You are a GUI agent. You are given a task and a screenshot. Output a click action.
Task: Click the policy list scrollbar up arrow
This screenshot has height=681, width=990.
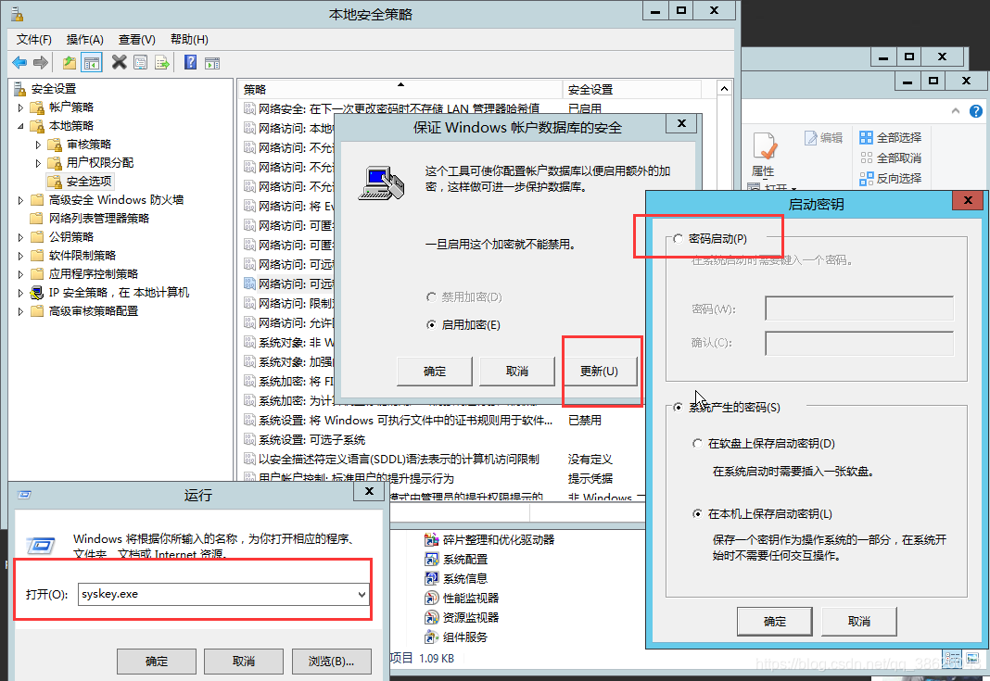point(724,88)
